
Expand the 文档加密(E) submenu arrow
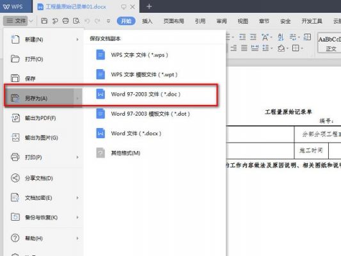tap(77, 198)
